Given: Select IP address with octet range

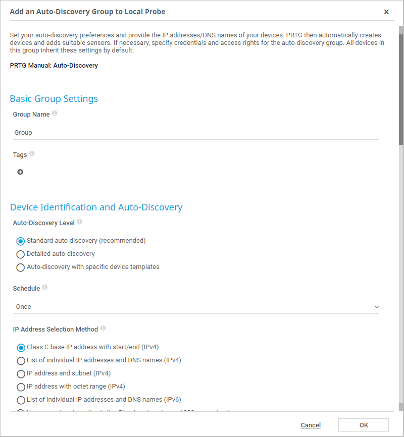Looking at the screenshot, I should (x=21, y=387).
